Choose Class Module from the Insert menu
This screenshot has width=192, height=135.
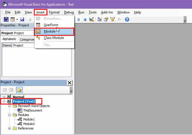click(54, 38)
